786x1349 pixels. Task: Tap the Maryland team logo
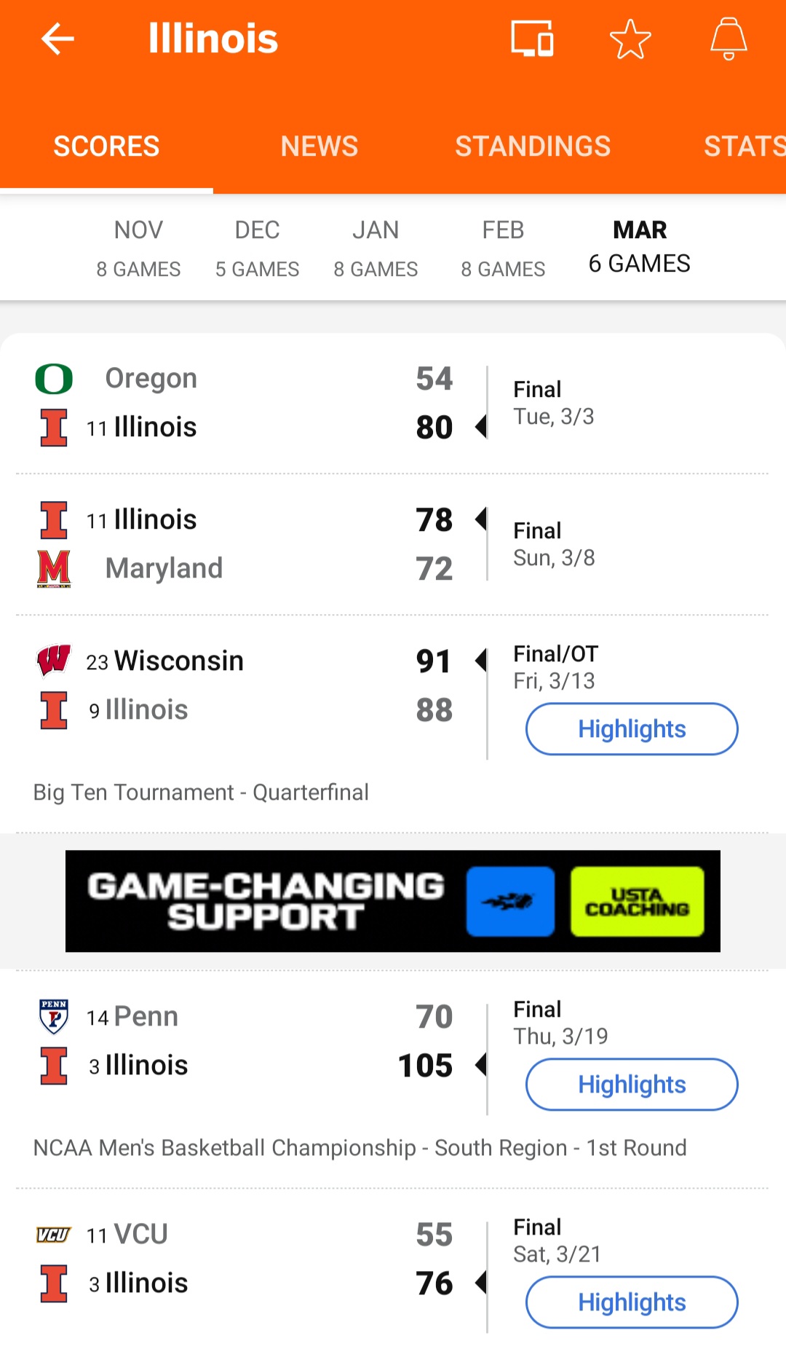(54, 568)
